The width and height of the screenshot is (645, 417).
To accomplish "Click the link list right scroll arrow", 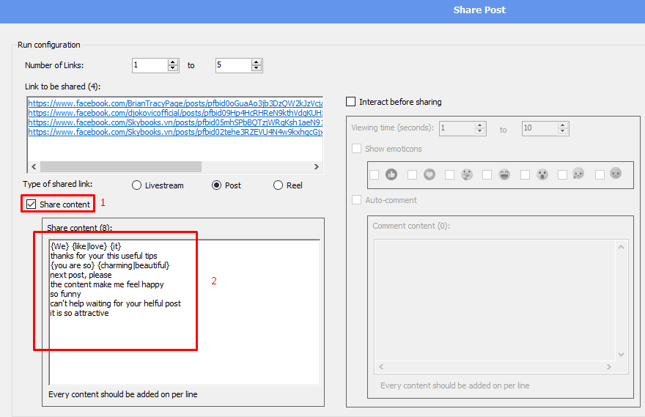I will [x=317, y=166].
